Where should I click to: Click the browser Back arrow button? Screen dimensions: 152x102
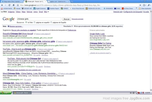(x=2, y=5)
